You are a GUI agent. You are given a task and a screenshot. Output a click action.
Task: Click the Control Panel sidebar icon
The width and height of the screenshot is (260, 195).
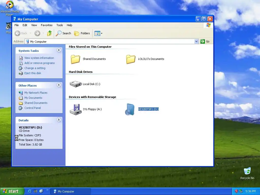21,108
